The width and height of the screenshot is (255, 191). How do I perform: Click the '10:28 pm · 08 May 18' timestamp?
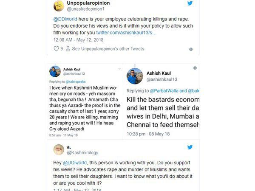tap(148, 134)
